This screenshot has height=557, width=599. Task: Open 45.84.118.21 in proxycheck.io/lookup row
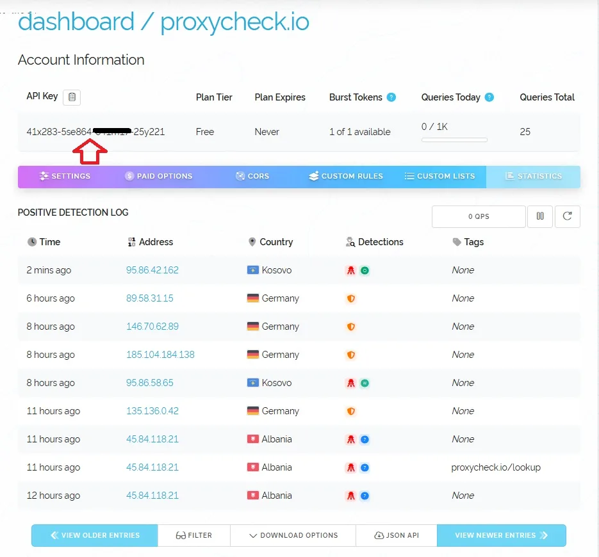[x=152, y=467]
